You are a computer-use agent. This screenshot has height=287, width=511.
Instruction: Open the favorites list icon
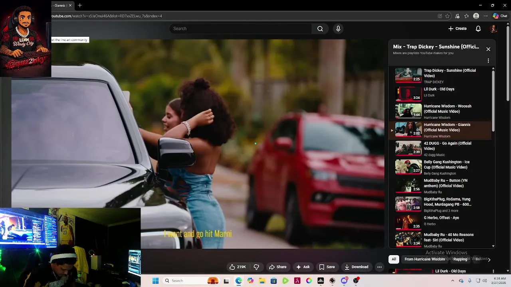click(466, 16)
